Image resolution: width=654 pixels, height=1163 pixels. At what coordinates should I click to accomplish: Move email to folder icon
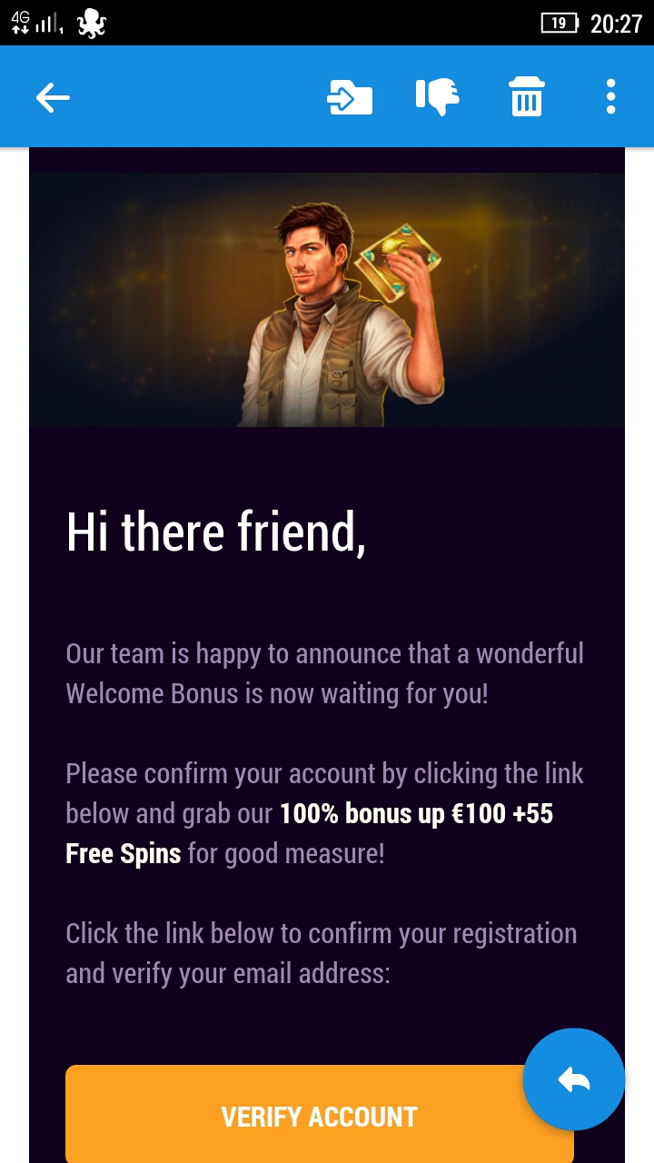[x=350, y=97]
